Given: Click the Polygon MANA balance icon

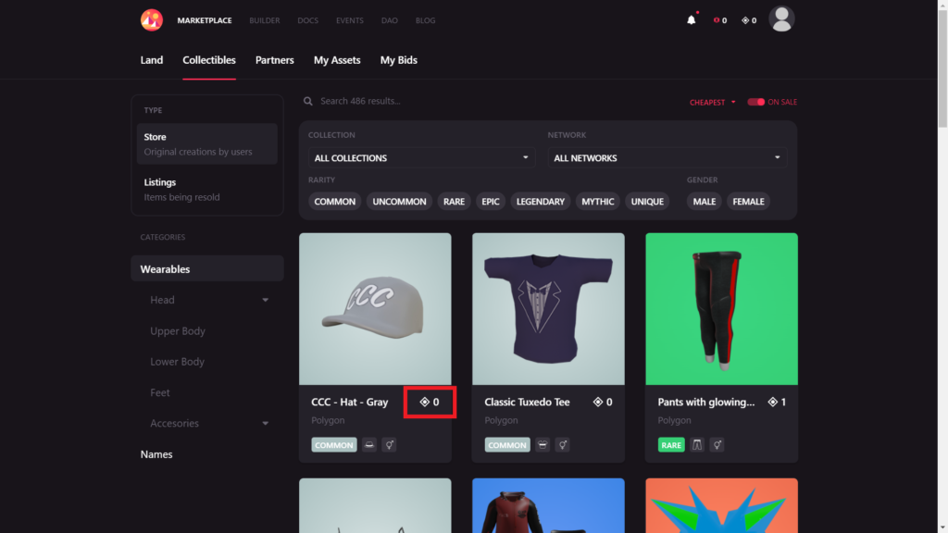Looking at the screenshot, I should [x=745, y=20].
